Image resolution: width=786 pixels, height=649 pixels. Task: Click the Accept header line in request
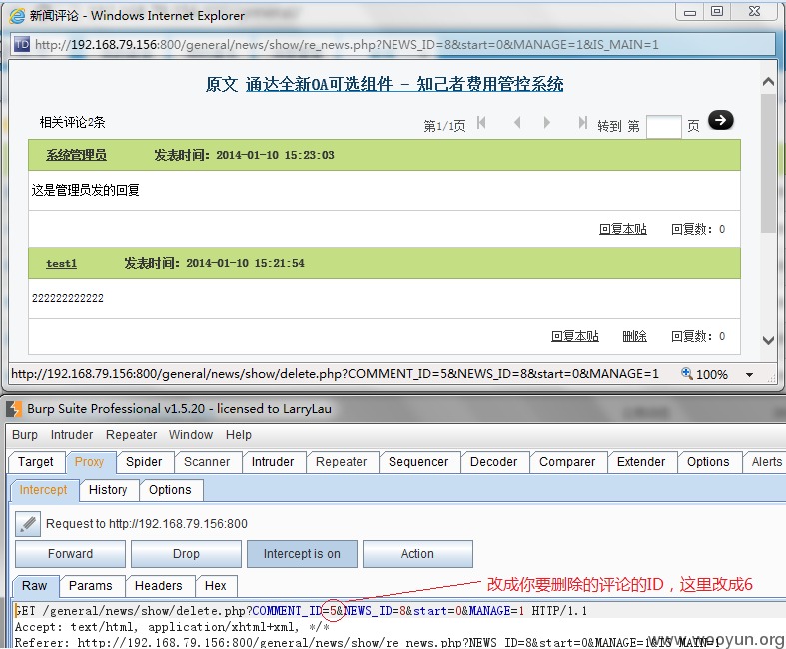pos(172,627)
